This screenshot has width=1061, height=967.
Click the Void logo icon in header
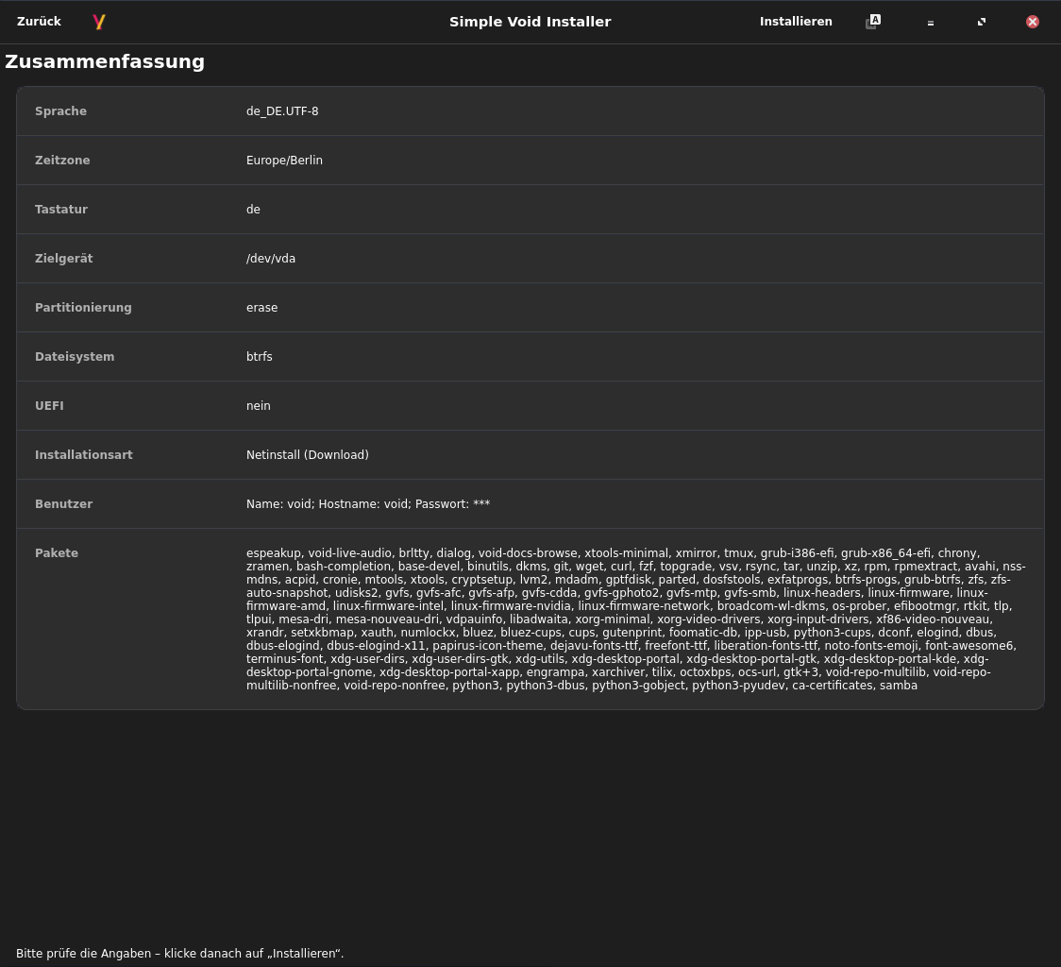(x=99, y=22)
